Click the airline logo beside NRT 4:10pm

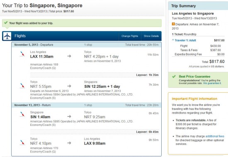pyautogui.click(x=22, y=143)
